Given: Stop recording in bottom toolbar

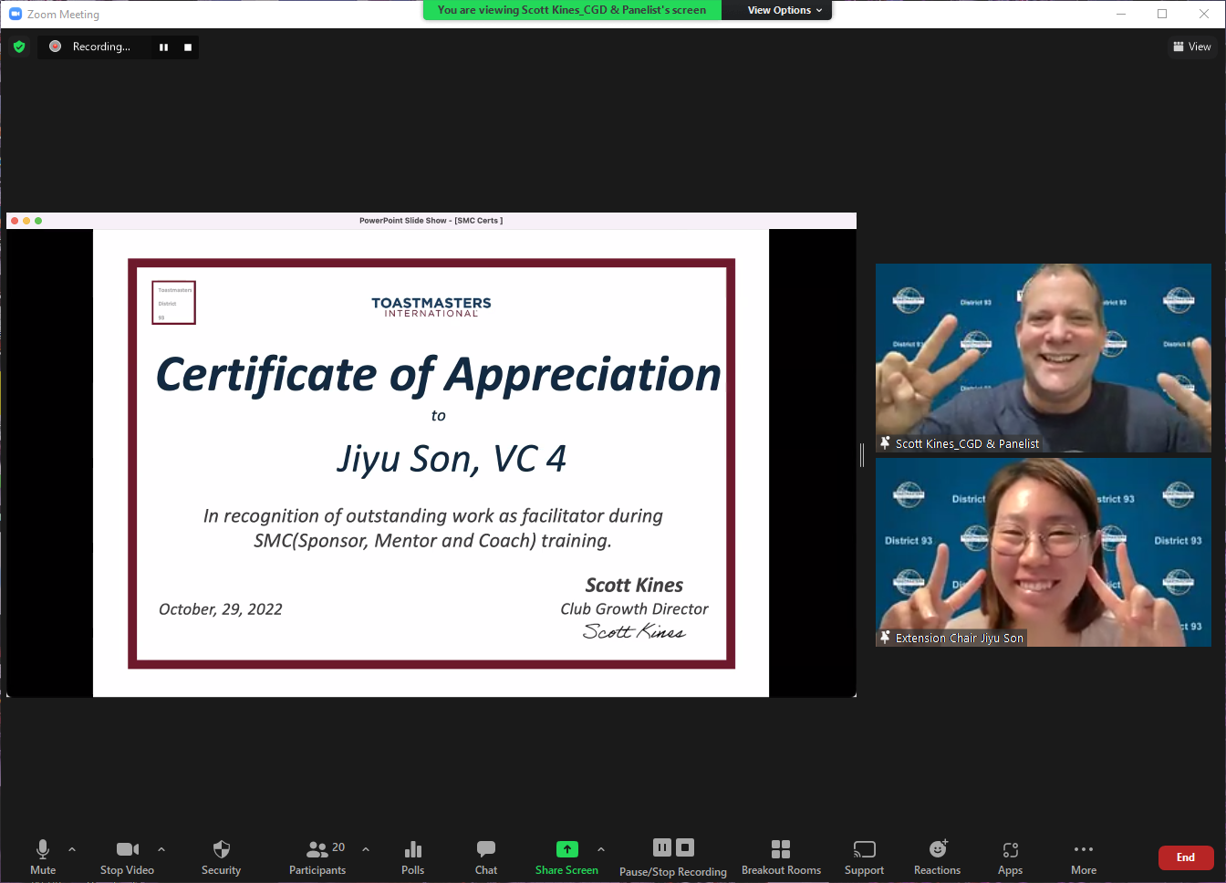Looking at the screenshot, I should click(x=685, y=847).
